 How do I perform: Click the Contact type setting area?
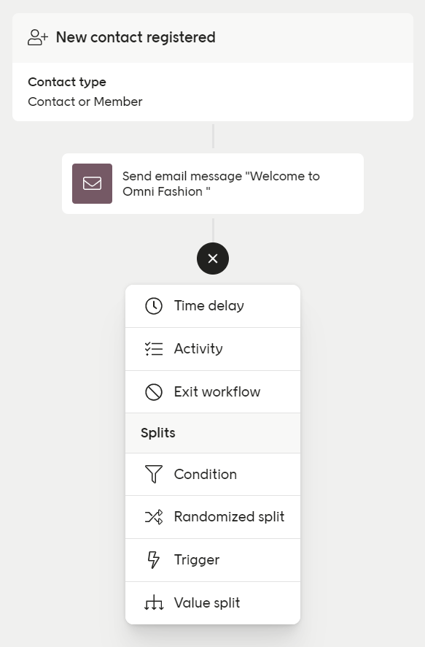point(213,92)
